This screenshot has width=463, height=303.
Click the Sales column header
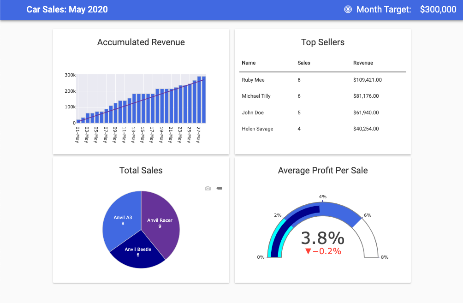(304, 63)
